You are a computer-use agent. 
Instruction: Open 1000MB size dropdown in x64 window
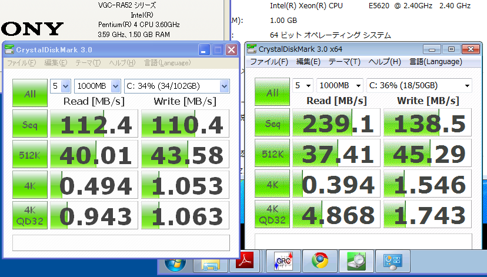340,85
